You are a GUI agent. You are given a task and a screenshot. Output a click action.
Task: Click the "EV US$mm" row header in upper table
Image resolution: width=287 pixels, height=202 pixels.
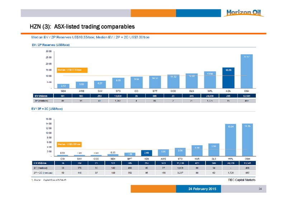pyautogui.click(x=43, y=96)
